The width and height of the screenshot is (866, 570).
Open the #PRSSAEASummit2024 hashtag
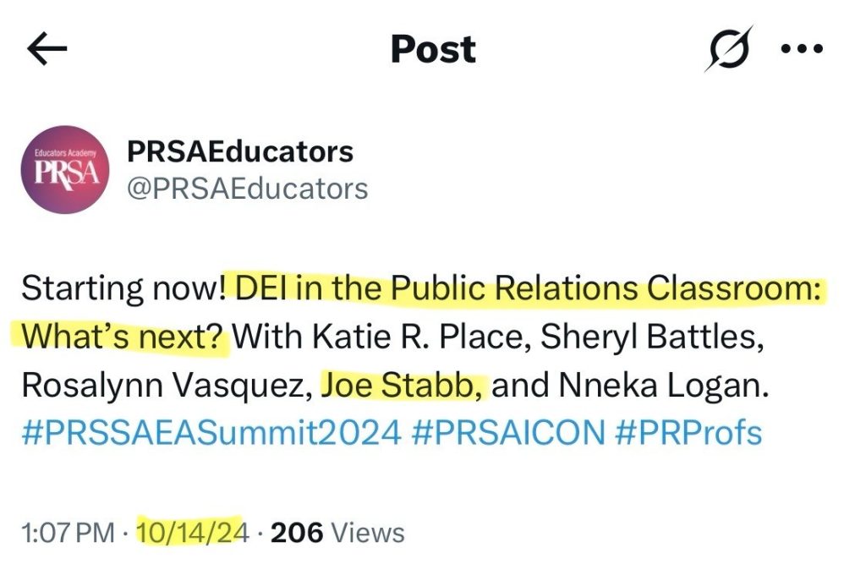click(211, 432)
